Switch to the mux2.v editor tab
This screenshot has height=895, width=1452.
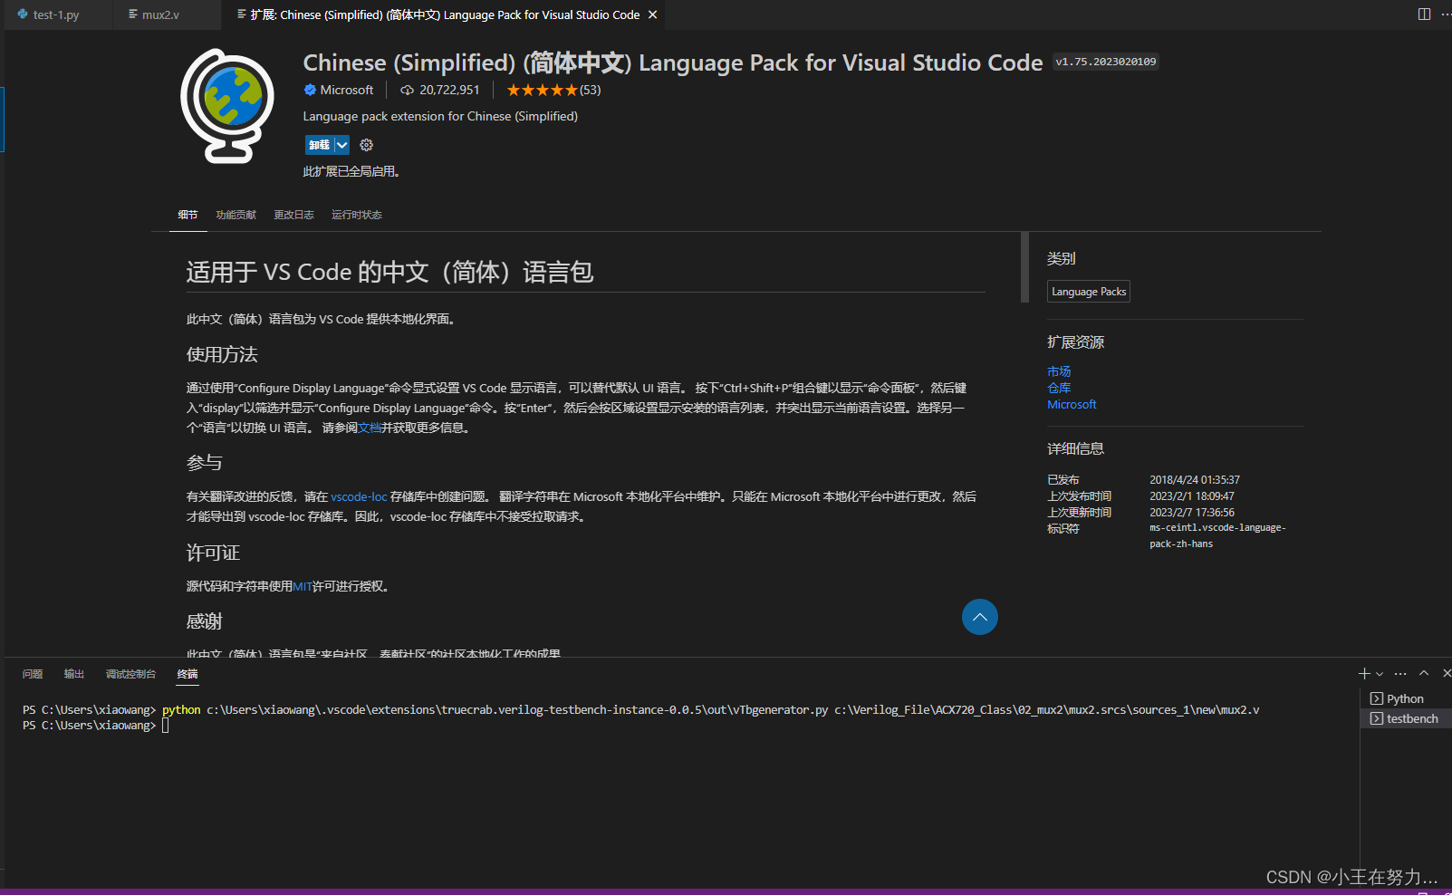pos(160,14)
